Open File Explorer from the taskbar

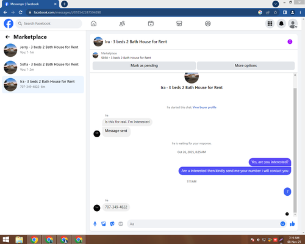(20, 240)
